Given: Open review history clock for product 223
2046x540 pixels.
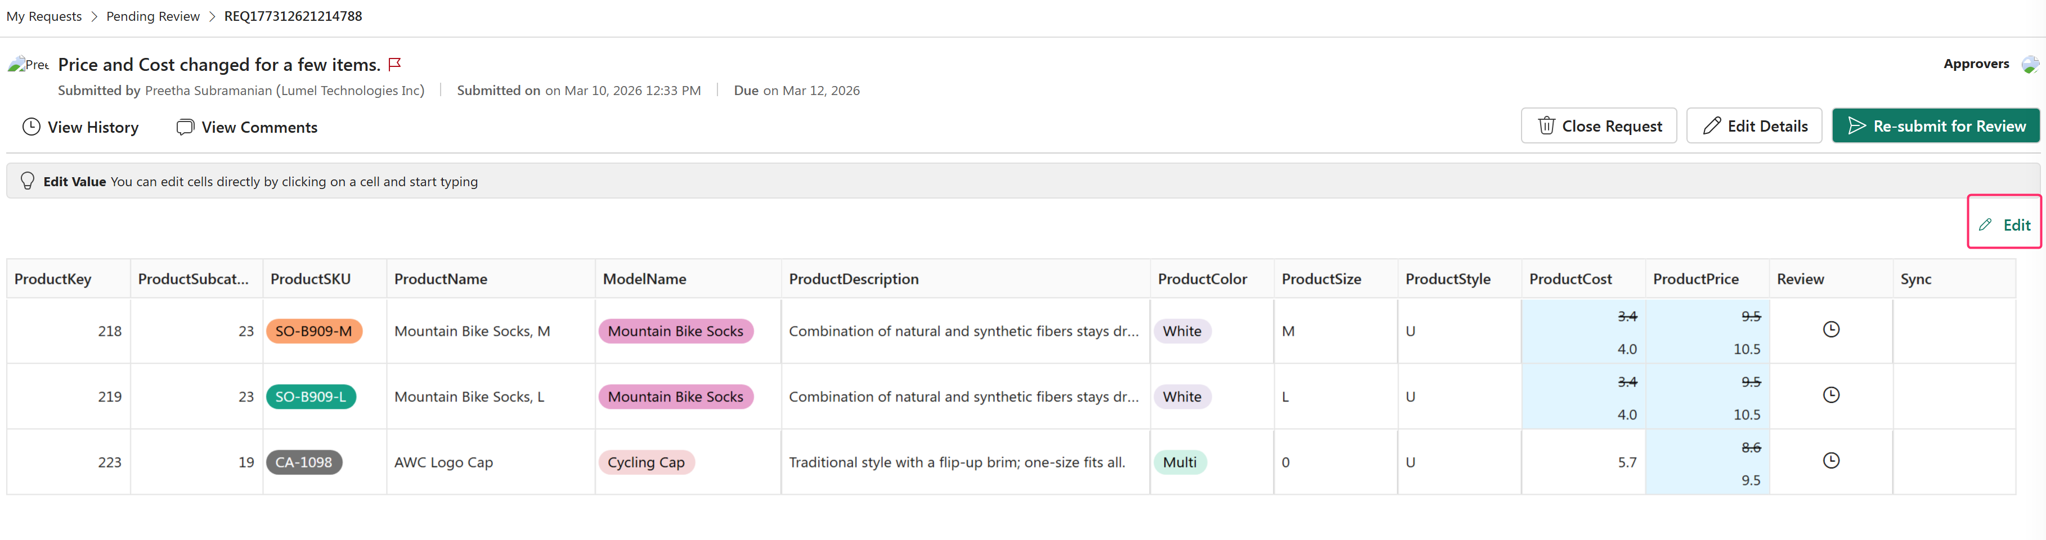Looking at the screenshot, I should tap(1830, 461).
